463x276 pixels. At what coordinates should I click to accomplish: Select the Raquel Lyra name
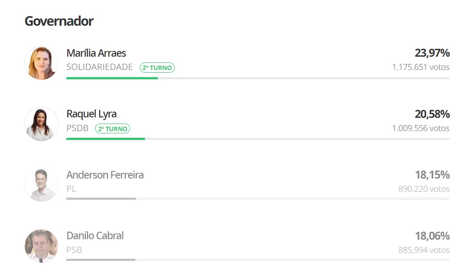point(91,114)
